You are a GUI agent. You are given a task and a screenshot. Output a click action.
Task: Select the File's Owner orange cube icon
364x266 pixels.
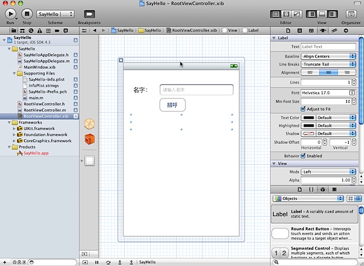(x=89, y=123)
